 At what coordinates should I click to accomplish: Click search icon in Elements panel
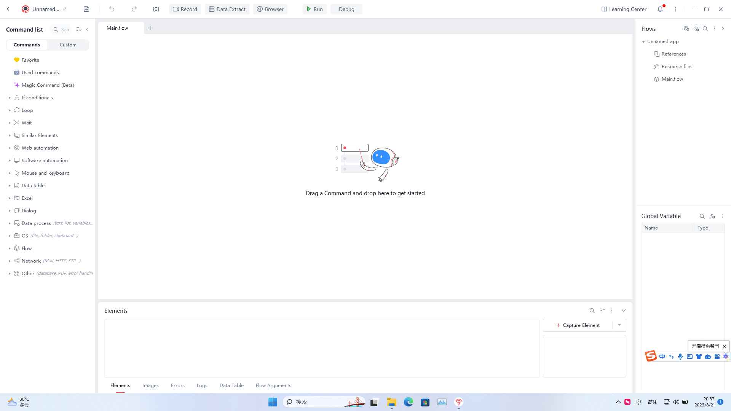[592, 311]
